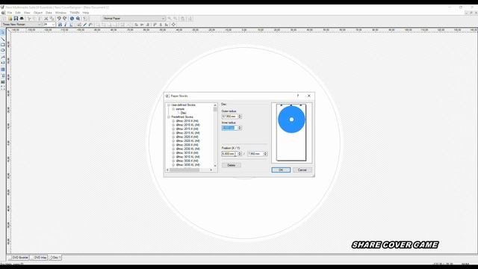Collapse the User-defined Stocks tree node

[x=168, y=105]
